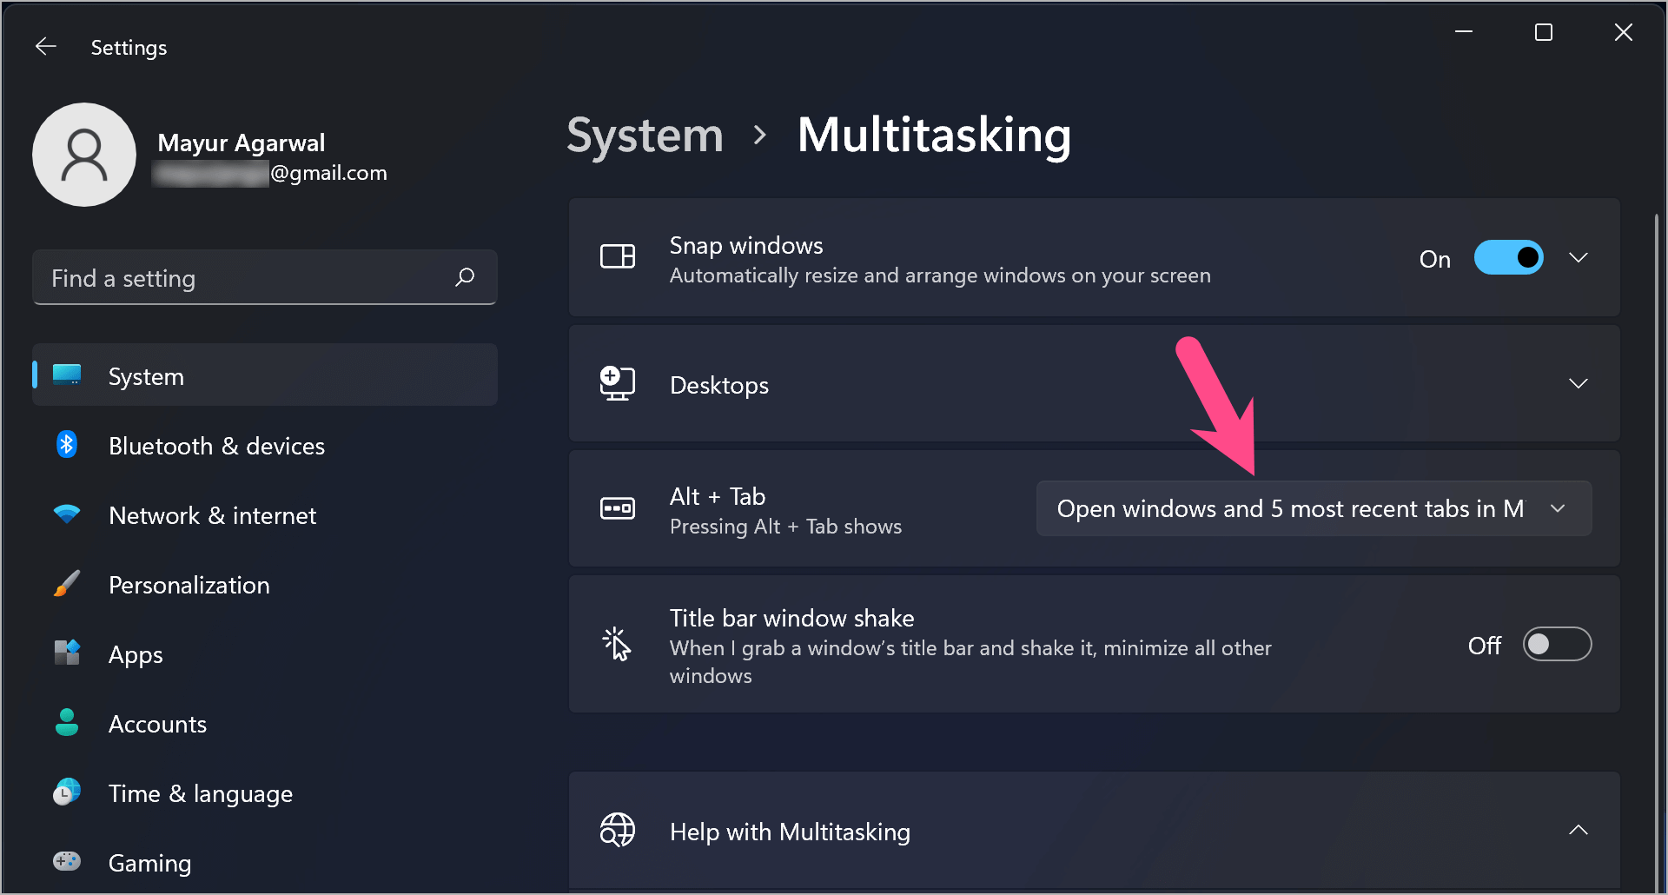Click the back arrow button

pyautogui.click(x=45, y=46)
